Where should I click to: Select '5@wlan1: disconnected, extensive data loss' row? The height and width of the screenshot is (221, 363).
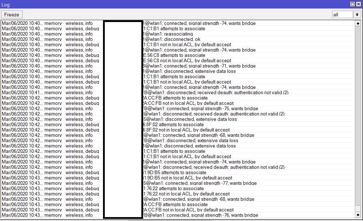178,119
